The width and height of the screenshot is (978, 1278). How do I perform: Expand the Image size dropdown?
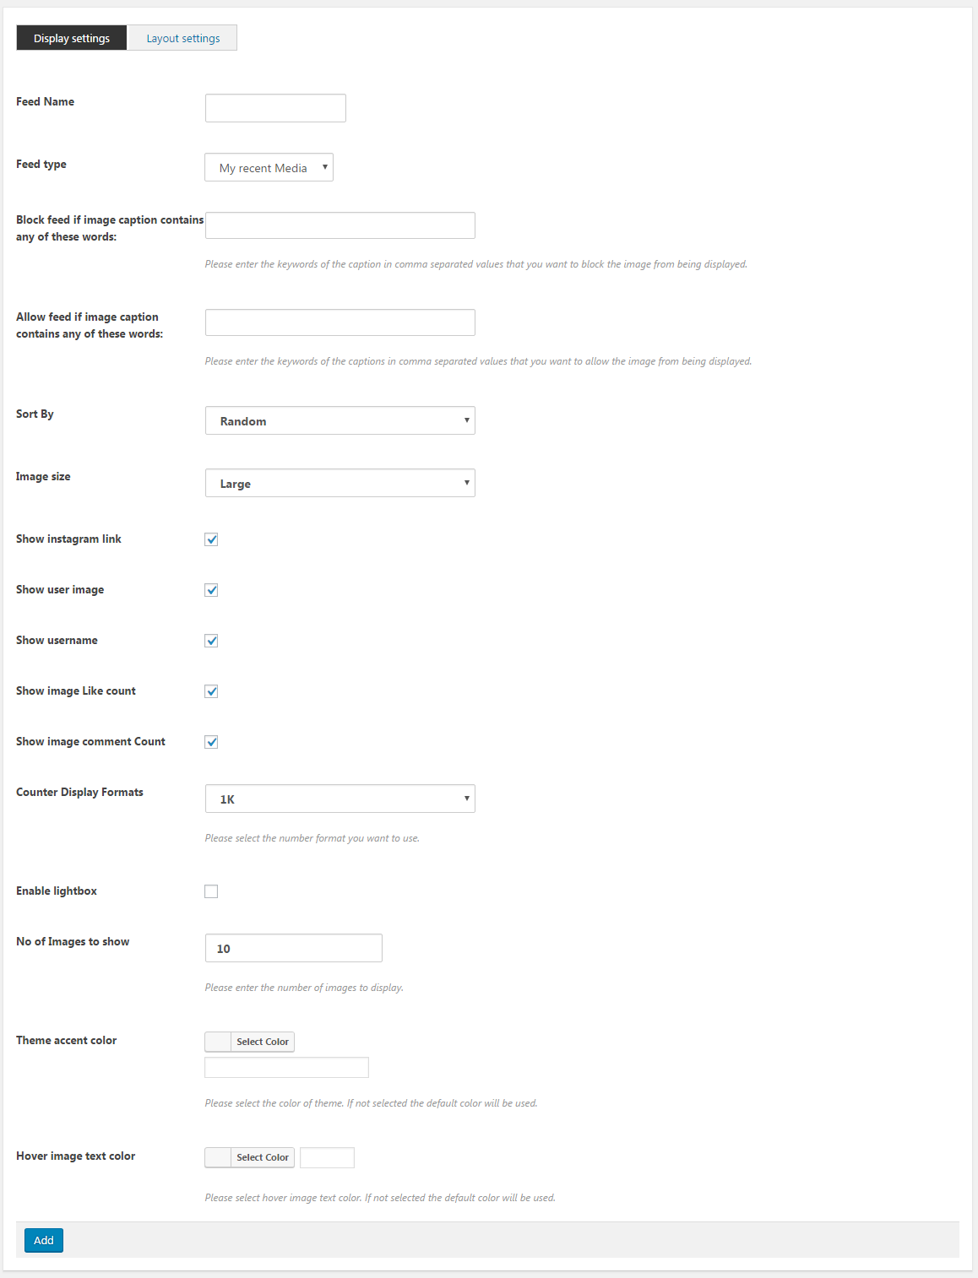point(340,483)
